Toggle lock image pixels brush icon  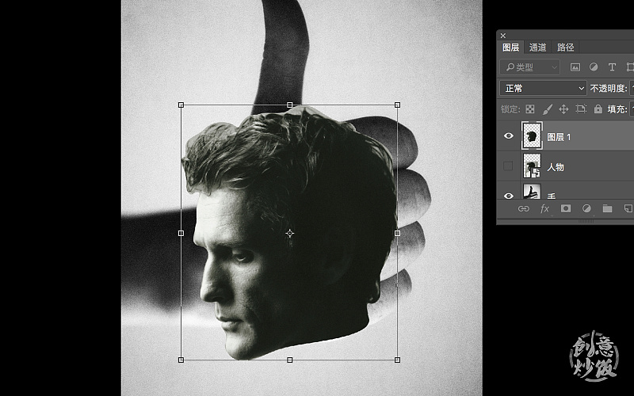547,109
